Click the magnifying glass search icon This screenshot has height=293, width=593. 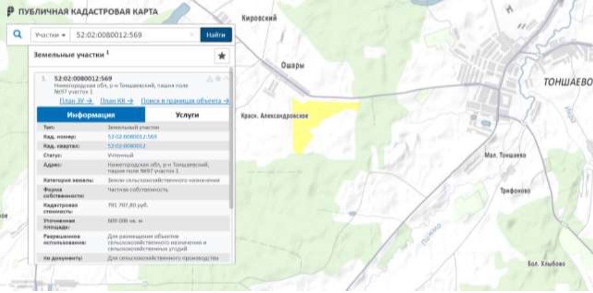click(x=17, y=35)
